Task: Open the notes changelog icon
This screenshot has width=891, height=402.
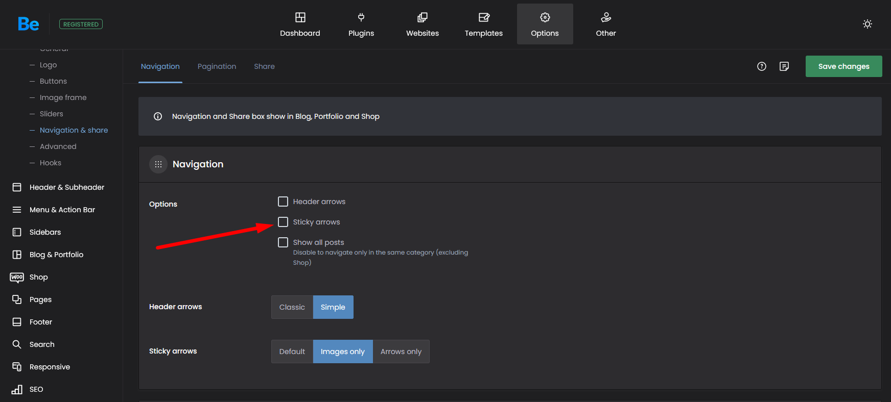Action: (784, 66)
